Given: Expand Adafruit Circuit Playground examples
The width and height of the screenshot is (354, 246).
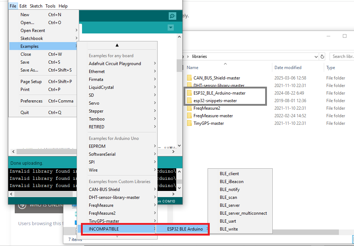Looking at the screenshot, I should pos(117,64).
